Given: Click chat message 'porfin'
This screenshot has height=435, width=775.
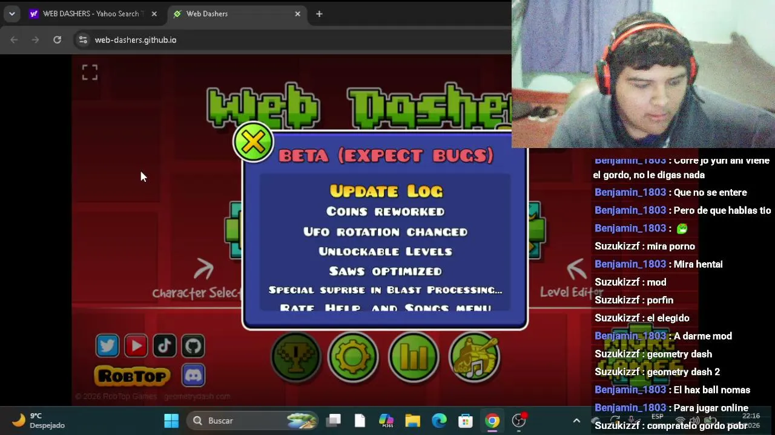Looking at the screenshot, I should coord(660,300).
